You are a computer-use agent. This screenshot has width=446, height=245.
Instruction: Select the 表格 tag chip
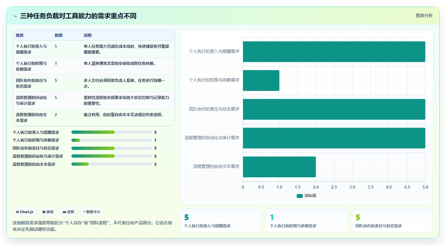tap(48, 212)
